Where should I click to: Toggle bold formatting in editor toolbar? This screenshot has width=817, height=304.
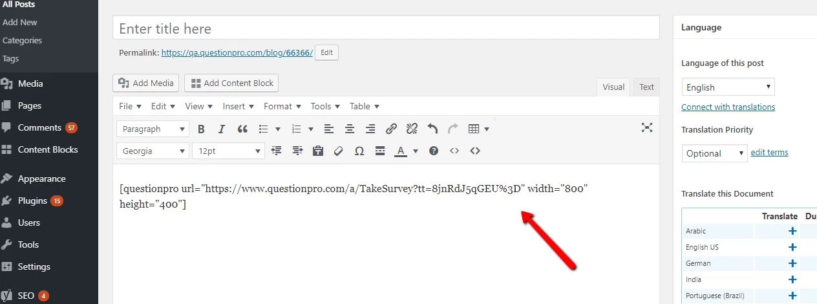201,129
